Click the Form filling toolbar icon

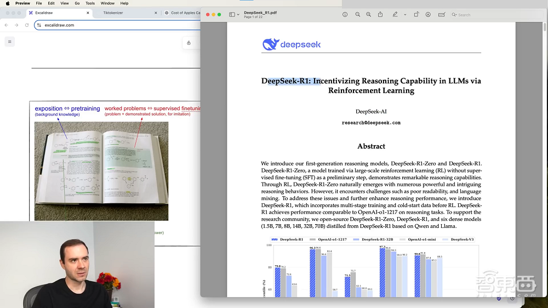[x=442, y=14]
